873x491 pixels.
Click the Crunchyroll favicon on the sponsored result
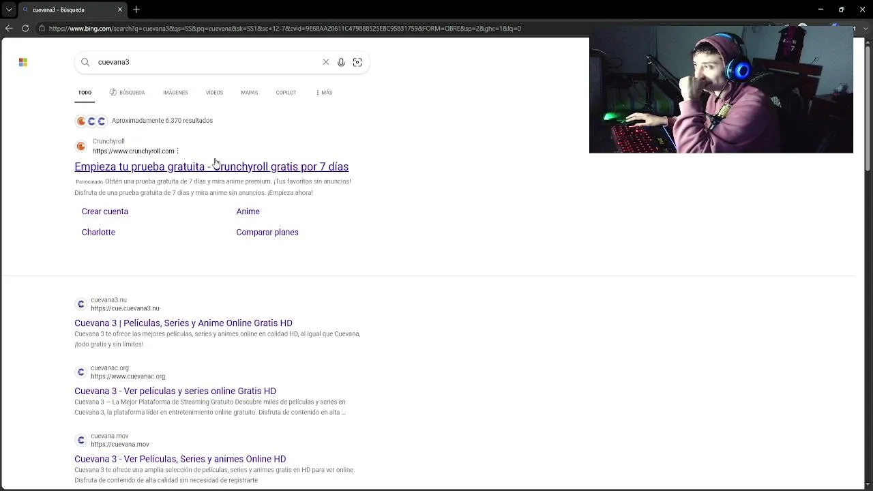pos(81,146)
